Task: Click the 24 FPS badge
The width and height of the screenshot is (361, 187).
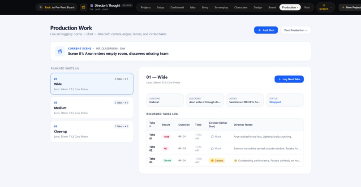Action: [x=127, y=5]
